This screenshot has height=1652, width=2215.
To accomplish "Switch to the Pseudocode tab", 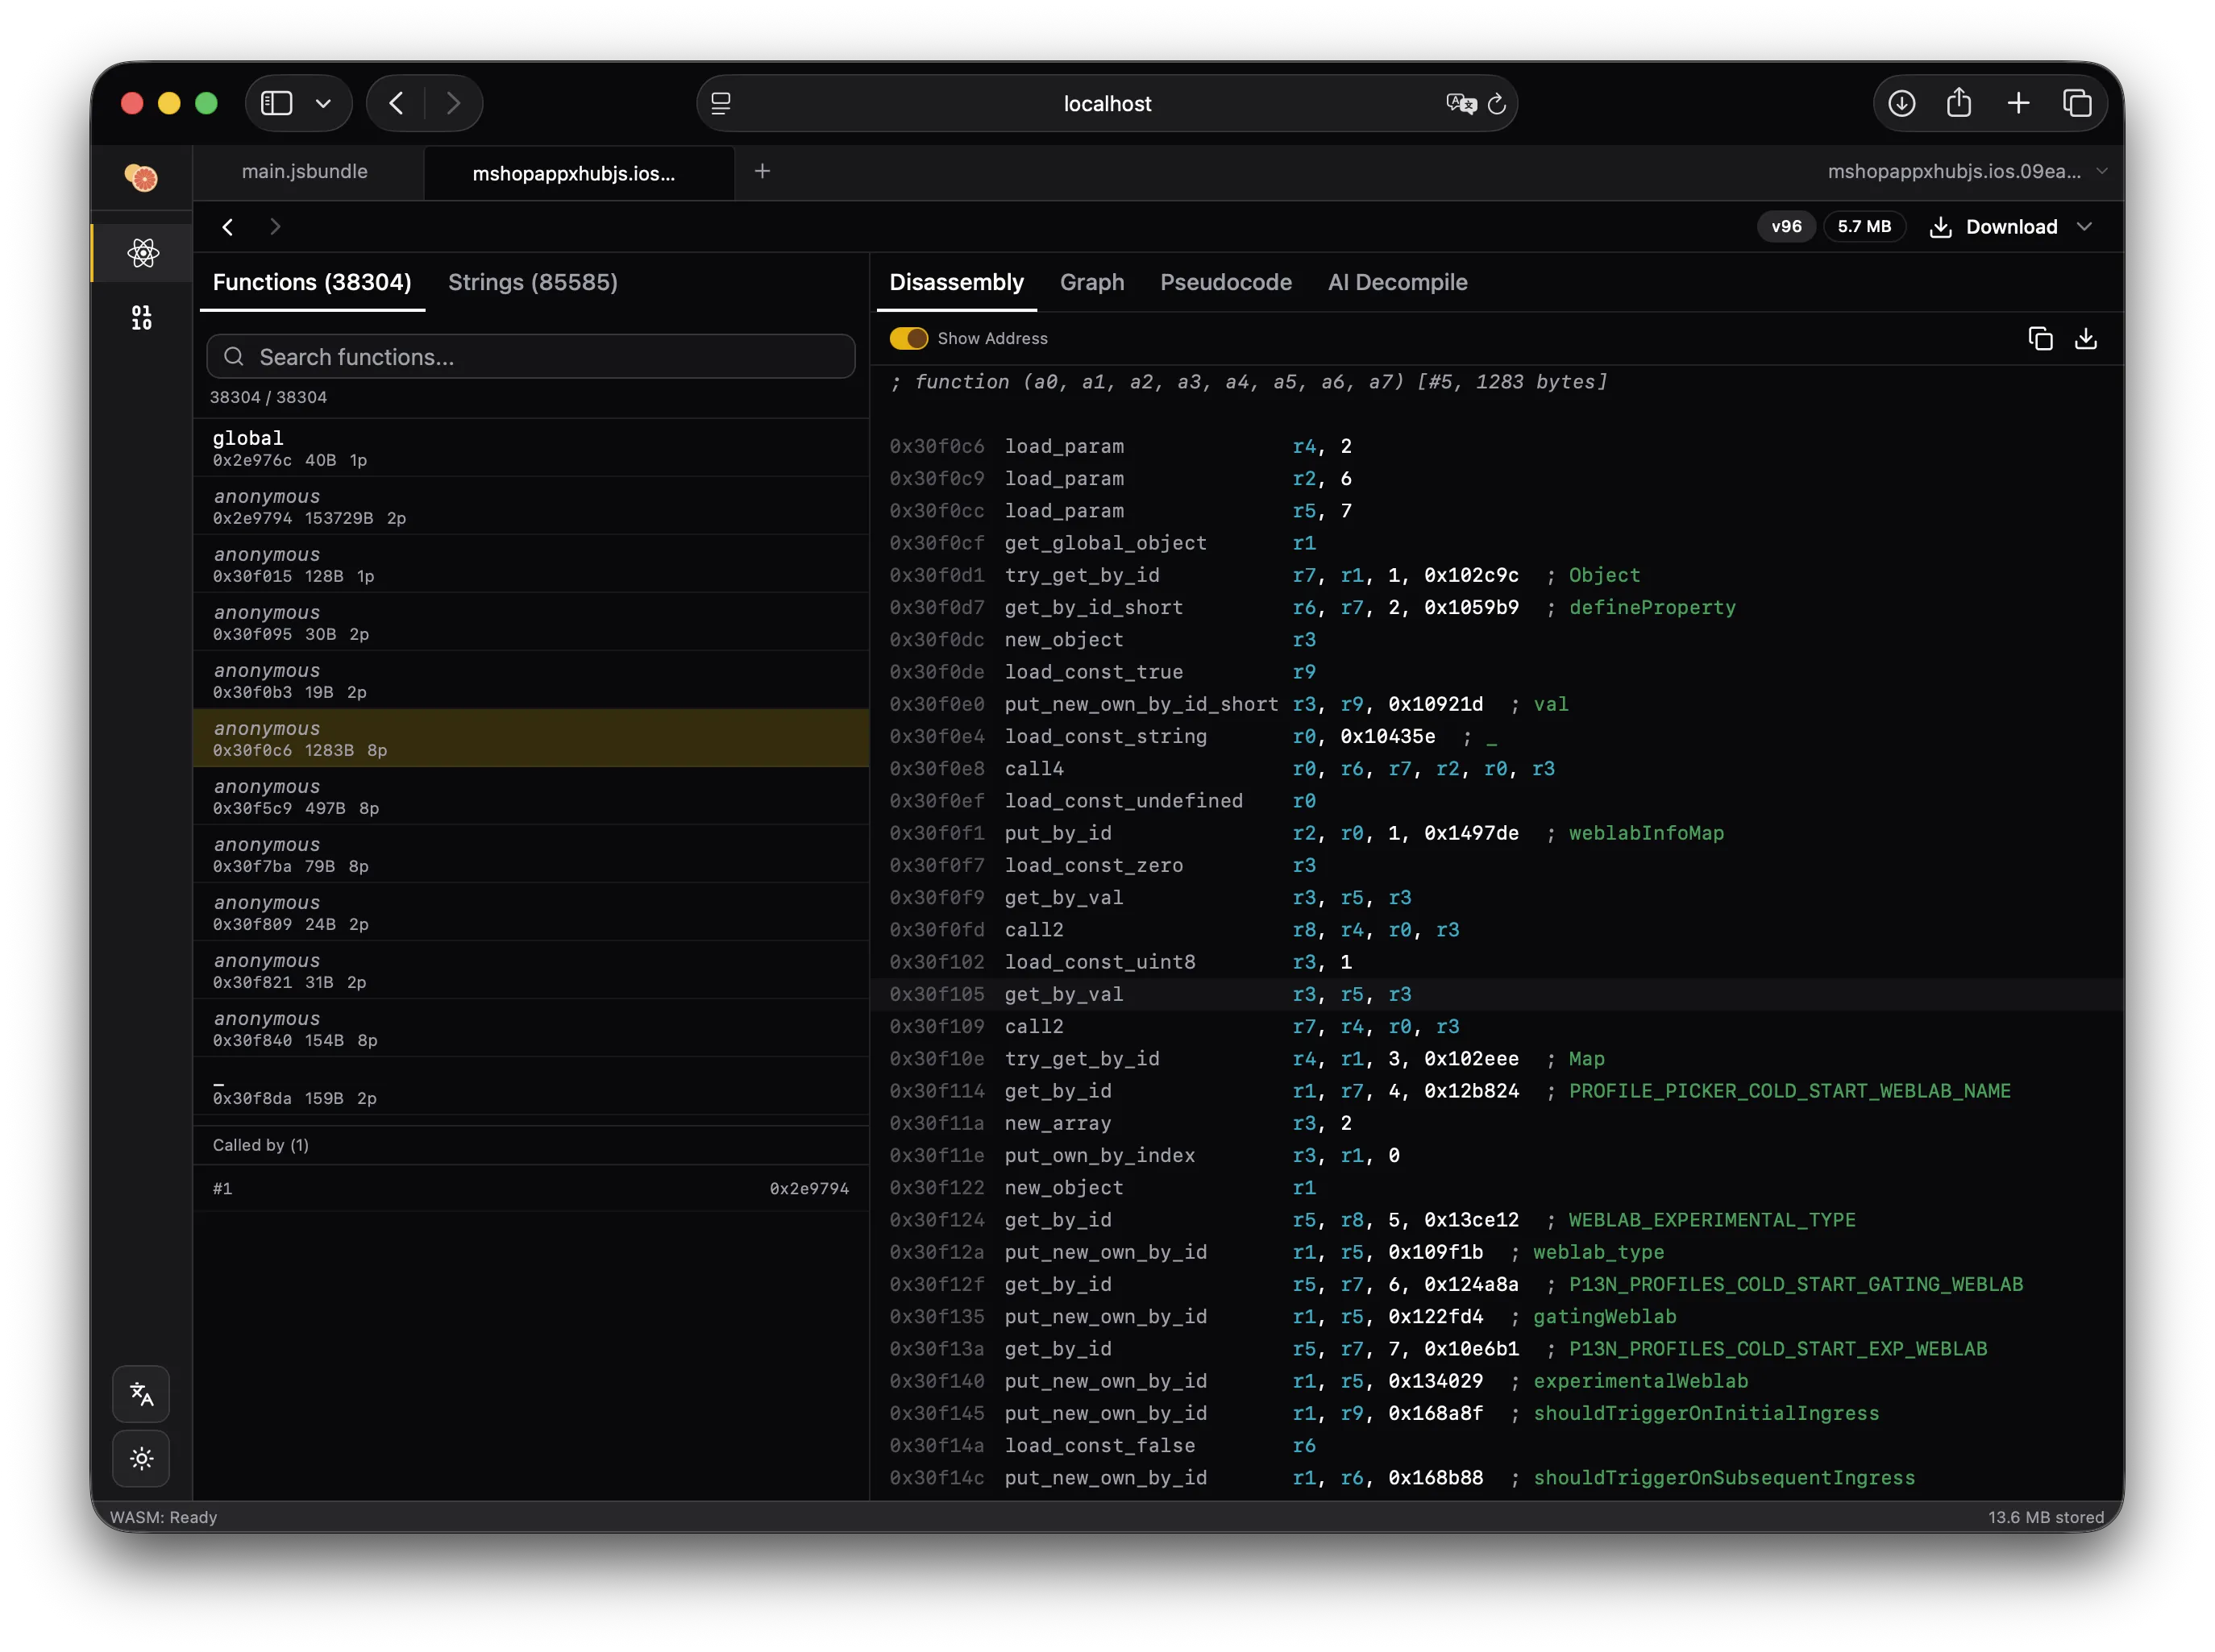I will coord(1226,282).
